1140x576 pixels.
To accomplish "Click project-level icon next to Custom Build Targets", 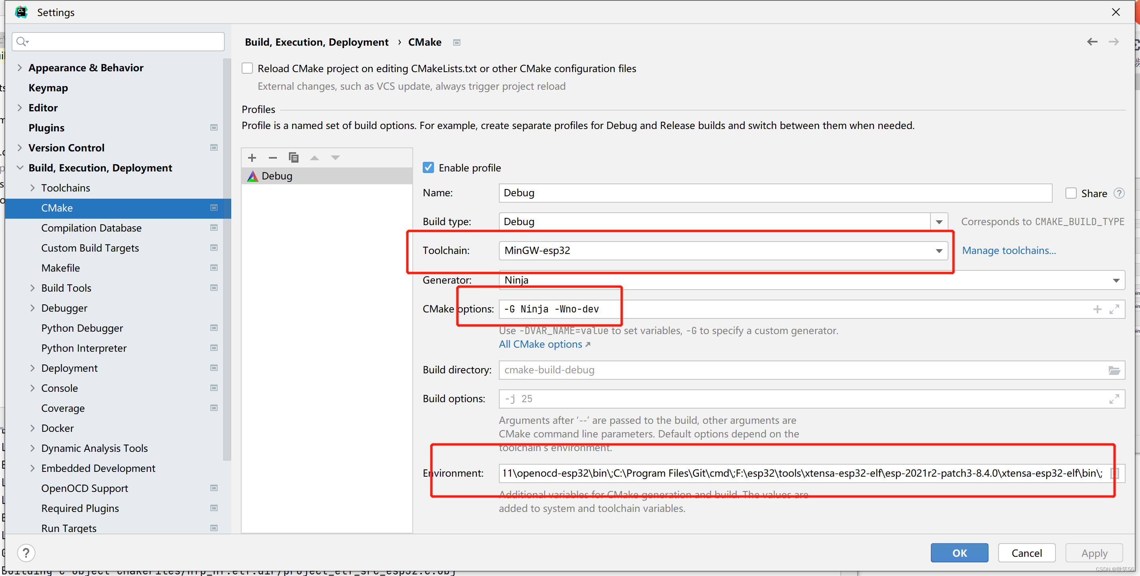I will [x=214, y=248].
